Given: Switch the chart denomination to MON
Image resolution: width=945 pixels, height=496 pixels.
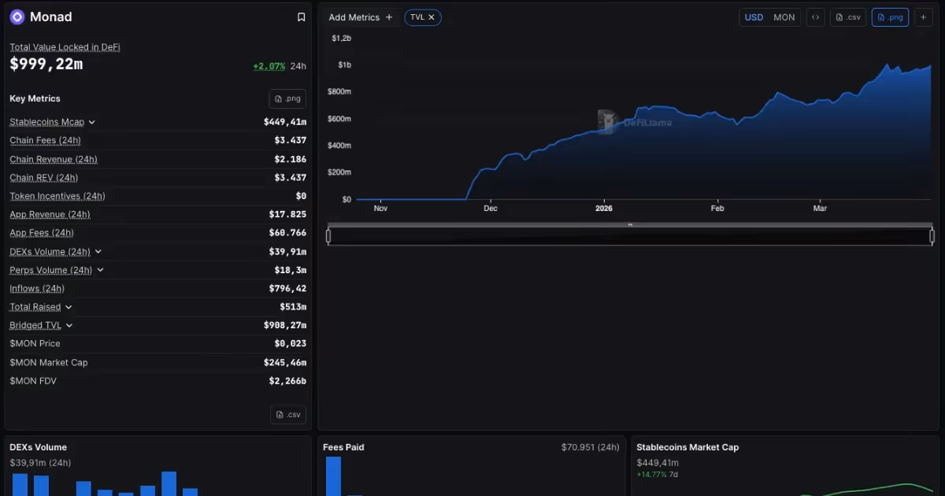Looking at the screenshot, I should (x=784, y=17).
